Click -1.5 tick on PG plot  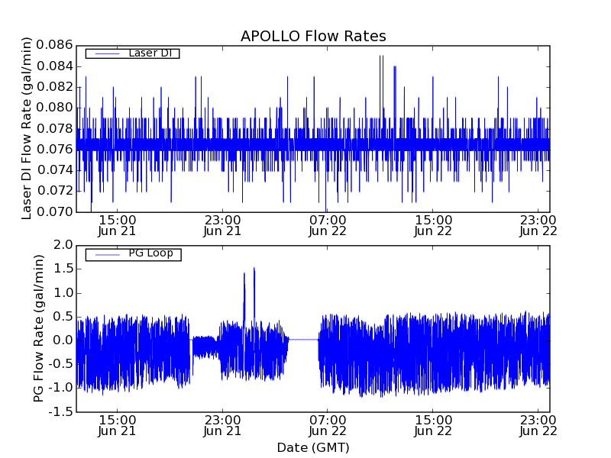(61, 411)
